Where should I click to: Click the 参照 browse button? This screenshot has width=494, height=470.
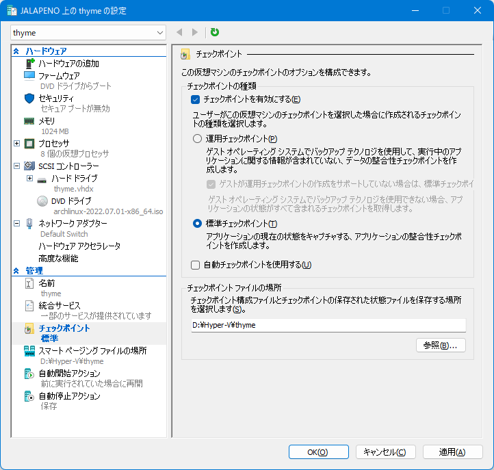[441, 345]
